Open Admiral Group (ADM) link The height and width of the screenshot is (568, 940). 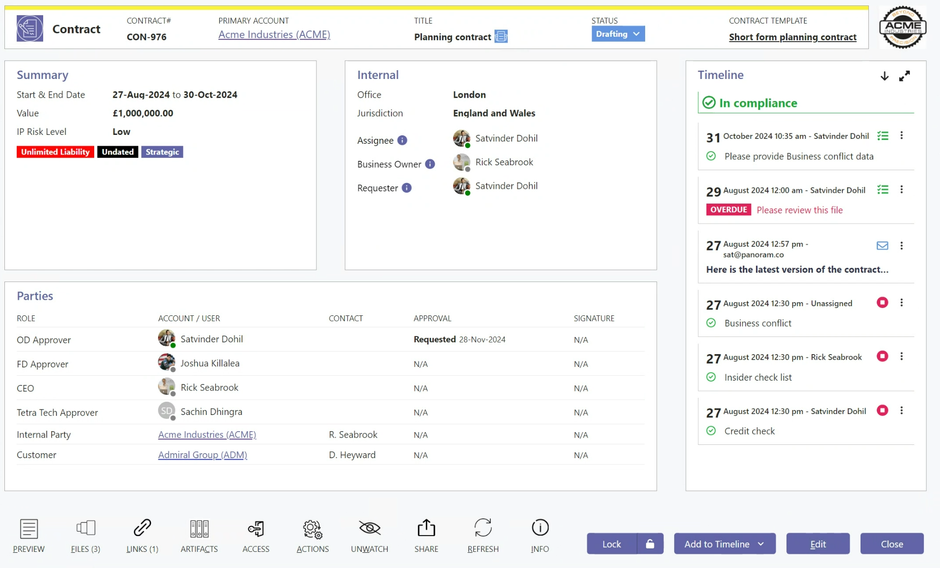[203, 455]
